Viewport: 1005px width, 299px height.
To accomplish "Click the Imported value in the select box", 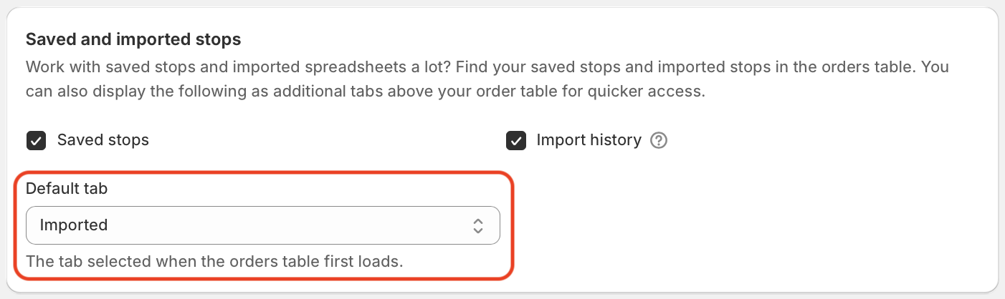I will (74, 225).
